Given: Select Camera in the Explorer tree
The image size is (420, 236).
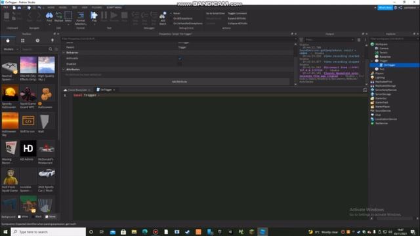Looking at the screenshot, I should 383,49.
